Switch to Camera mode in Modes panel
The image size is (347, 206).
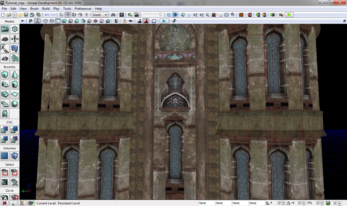(5, 29)
